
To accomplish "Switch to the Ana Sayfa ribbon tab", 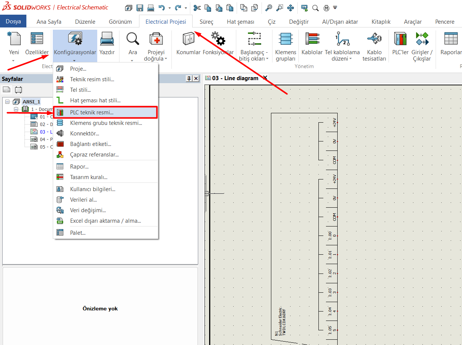I will [x=49, y=22].
